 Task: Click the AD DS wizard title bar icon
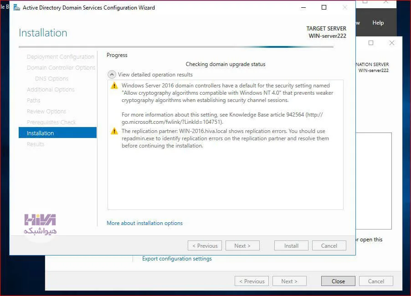pyautogui.click(x=17, y=8)
